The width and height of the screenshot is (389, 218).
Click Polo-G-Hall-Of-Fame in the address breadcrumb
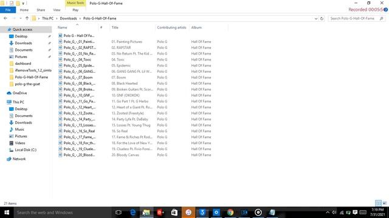(100, 18)
